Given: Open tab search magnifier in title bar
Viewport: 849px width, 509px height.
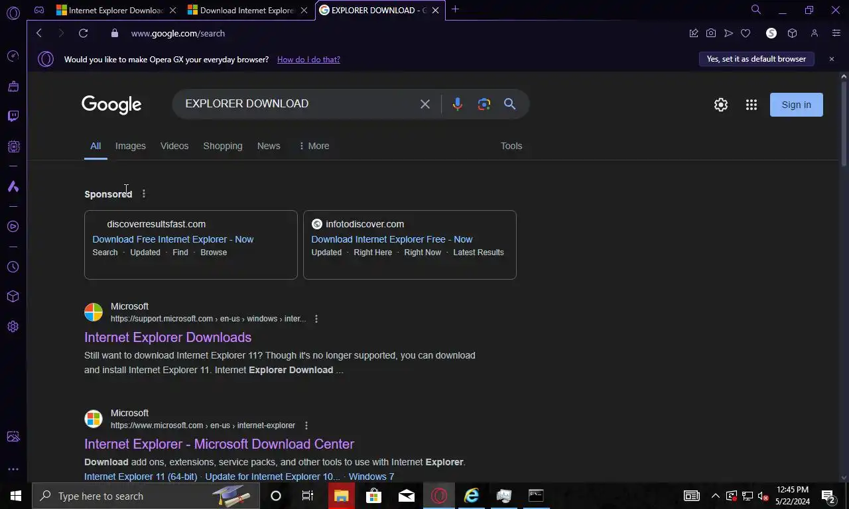Looking at the screenshot, I should point(756,10).
